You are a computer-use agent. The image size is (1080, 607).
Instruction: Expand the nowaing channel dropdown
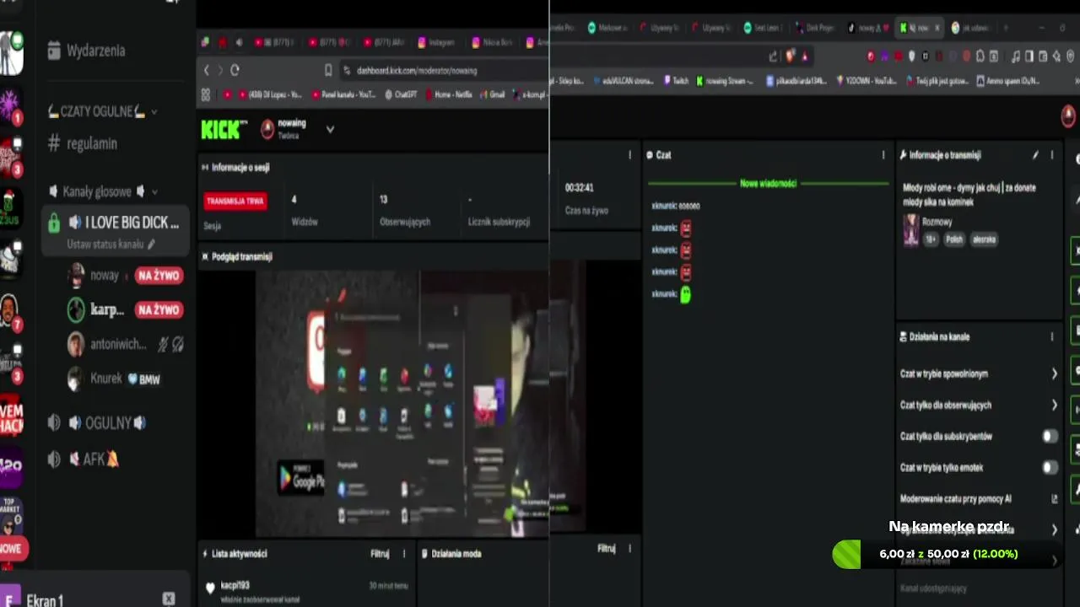point(330,130)
